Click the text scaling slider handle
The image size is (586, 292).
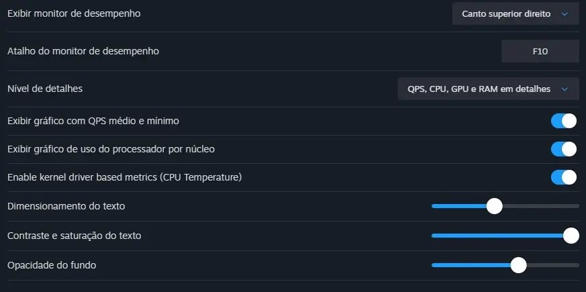coord(494,206)
